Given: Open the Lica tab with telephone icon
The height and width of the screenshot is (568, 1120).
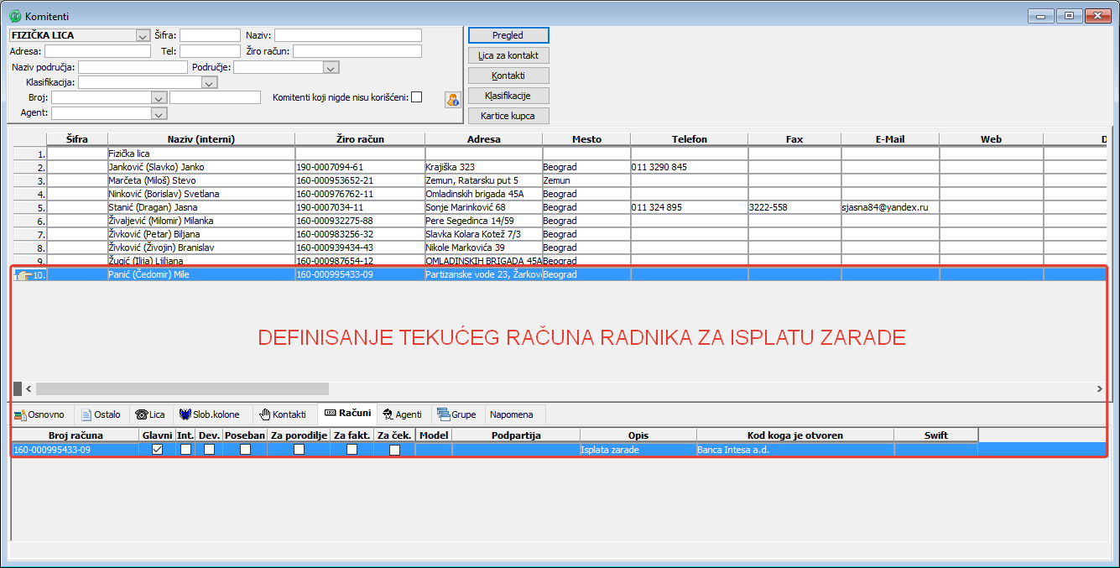Looking at the screenshot, I should coord(150,414).
